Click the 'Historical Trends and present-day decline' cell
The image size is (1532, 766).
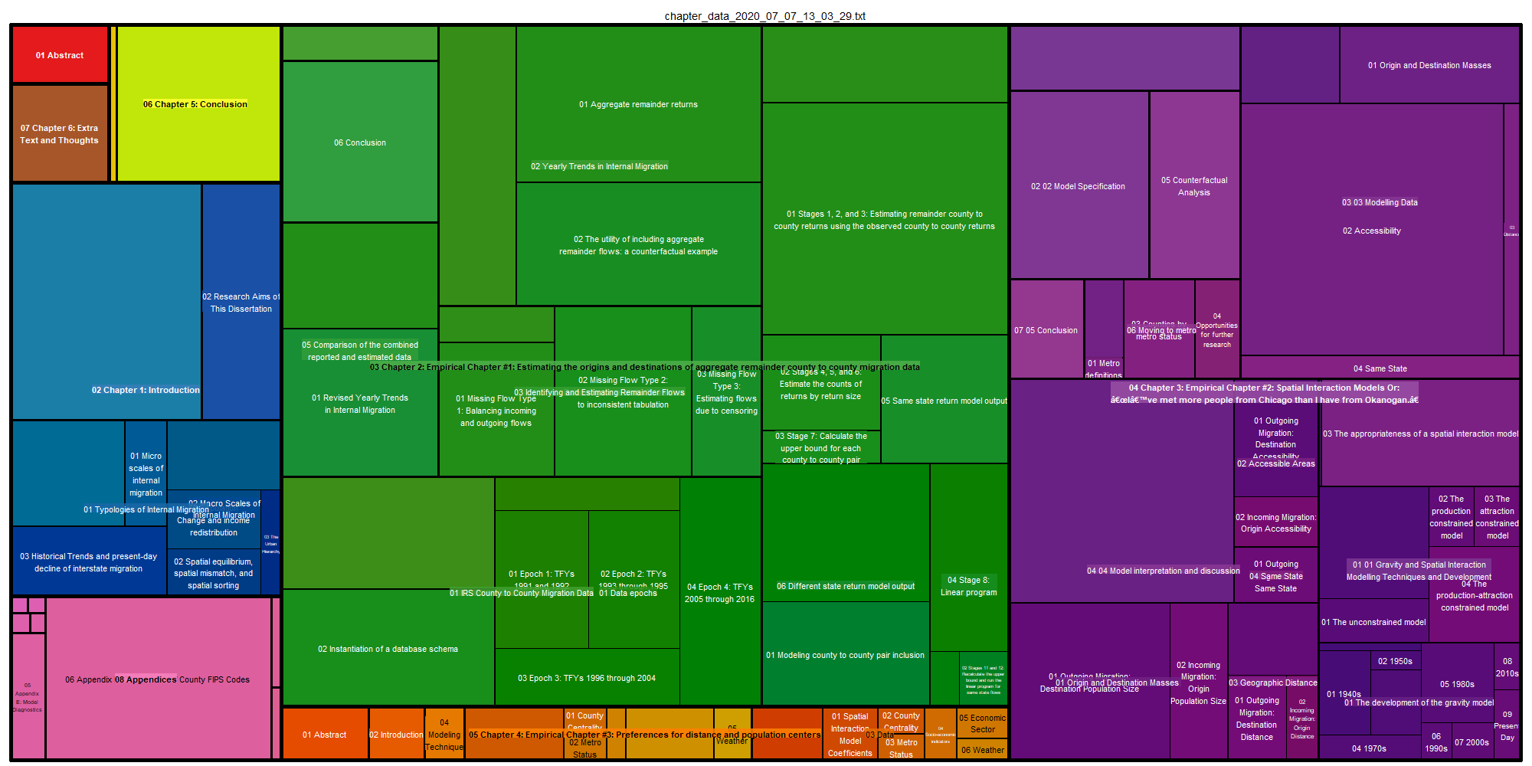pyautogui.click(x=89, y=562)
